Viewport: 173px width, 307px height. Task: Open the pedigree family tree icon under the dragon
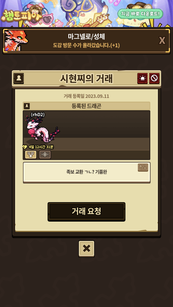pyautogui.click(x=31, y=155)
